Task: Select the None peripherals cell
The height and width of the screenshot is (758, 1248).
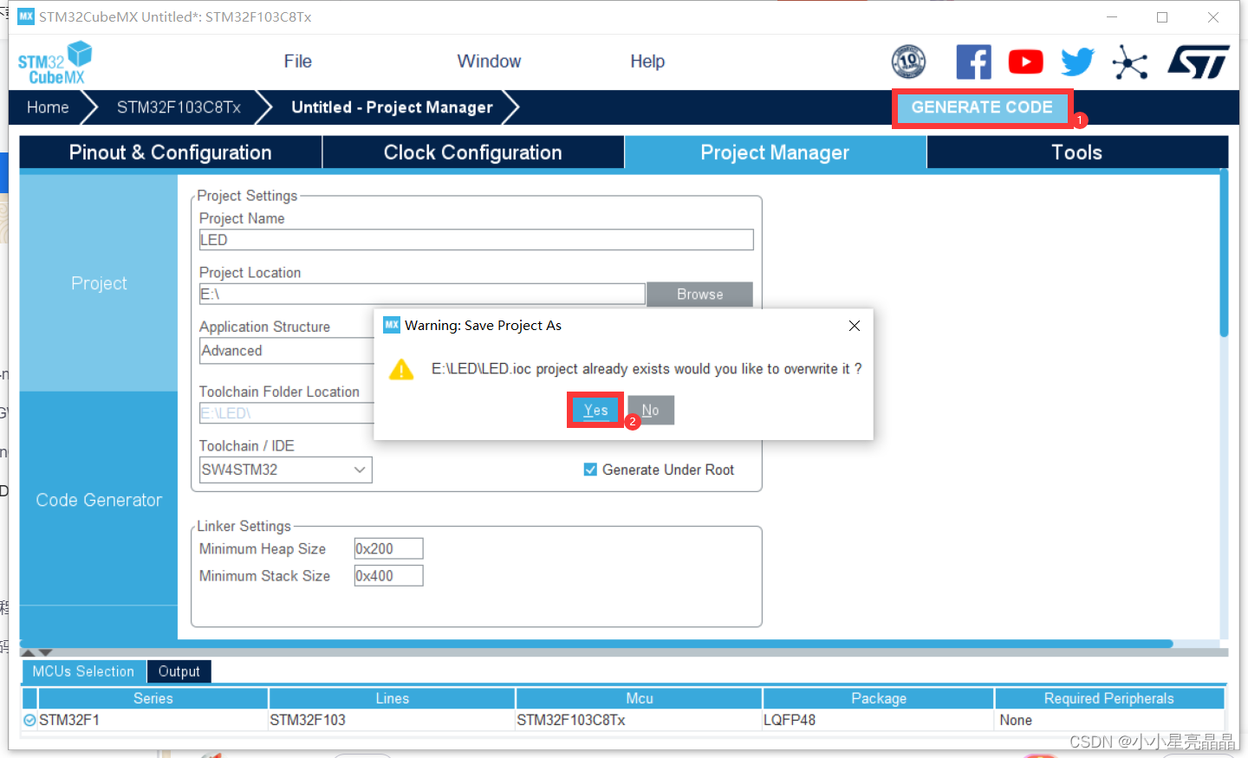Action: (1109, 720)
